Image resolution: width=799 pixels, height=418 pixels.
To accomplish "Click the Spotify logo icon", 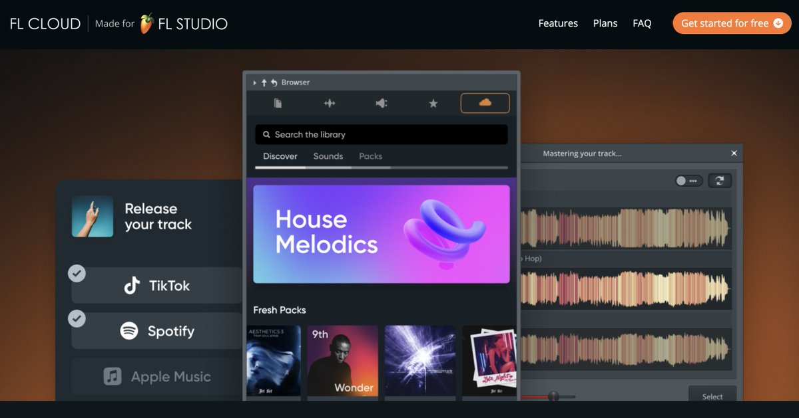I will click(129, 331).
